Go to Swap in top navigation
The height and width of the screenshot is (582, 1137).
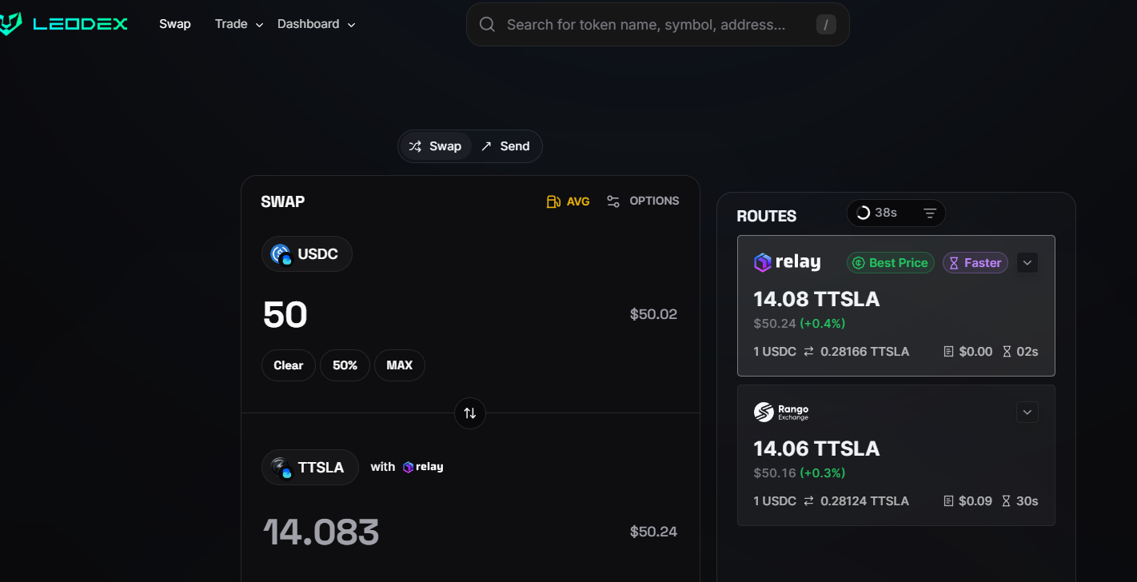(174, 24)
